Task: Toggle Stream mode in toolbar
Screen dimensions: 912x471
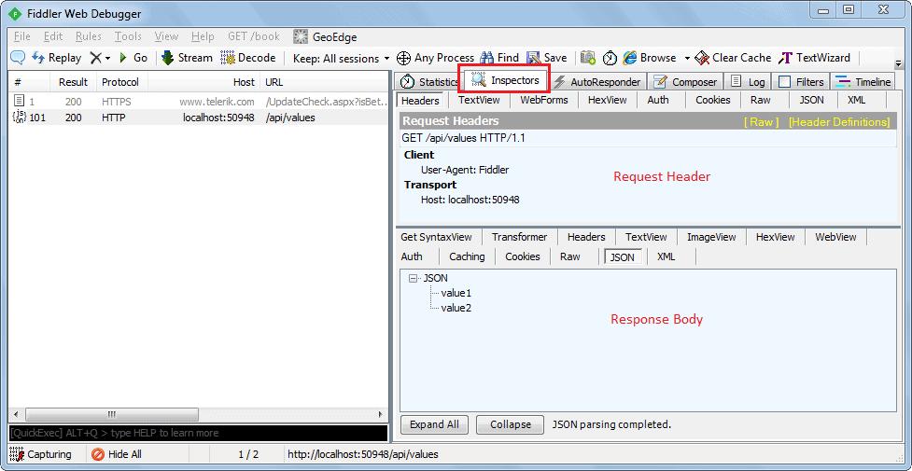Action: pyautogui.click(x=187, y=58)
